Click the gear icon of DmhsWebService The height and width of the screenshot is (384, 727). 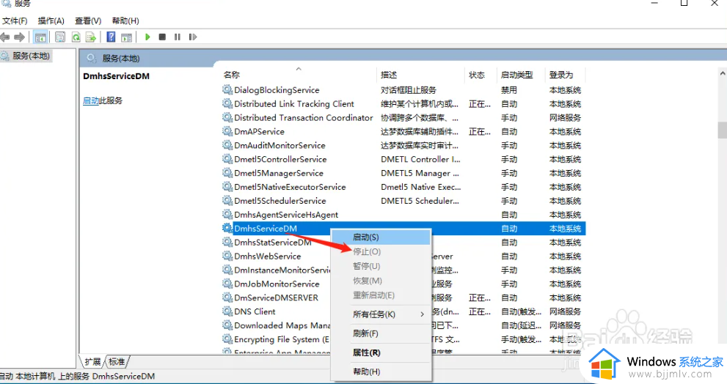(x=227, y=256)
